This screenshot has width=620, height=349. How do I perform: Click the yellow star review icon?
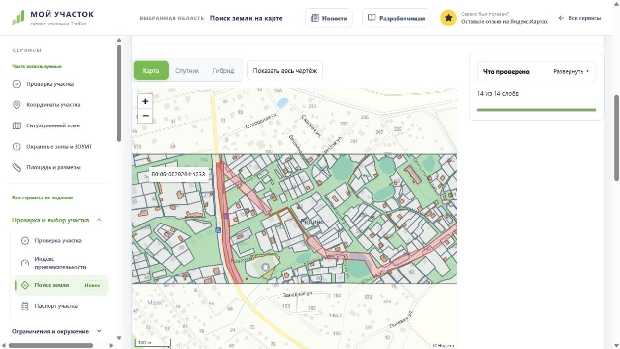(448, 18)
